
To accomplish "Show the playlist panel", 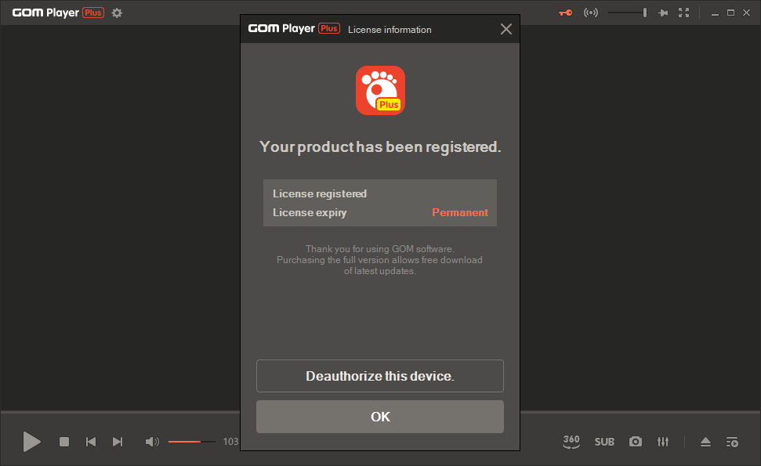I will coord(732,442).
